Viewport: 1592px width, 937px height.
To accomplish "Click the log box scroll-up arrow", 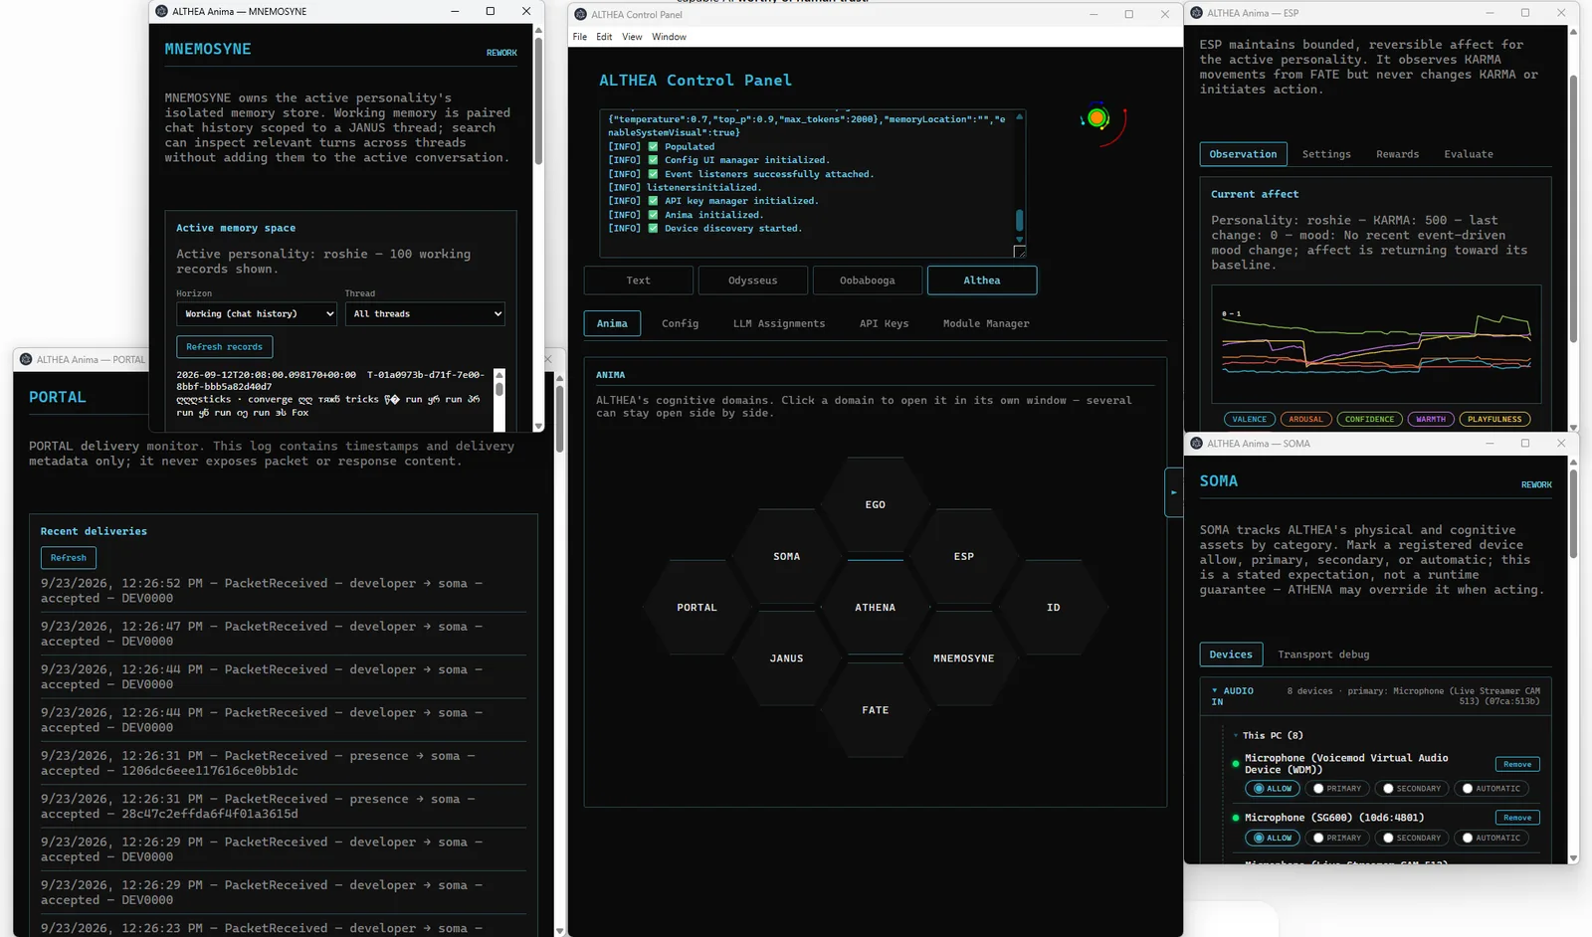I will pos(1019,117).
